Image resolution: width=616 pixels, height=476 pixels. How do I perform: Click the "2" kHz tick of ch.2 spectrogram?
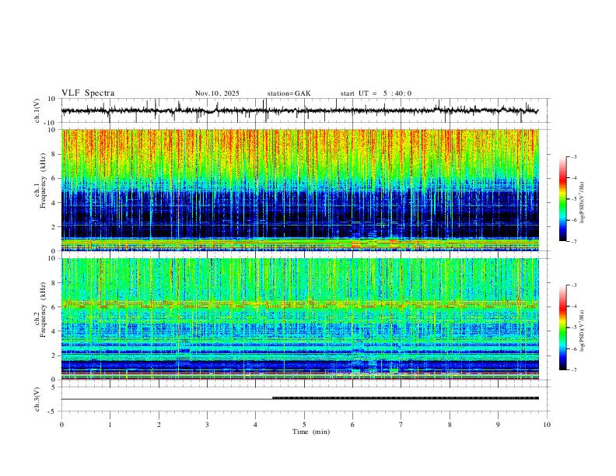pyautogui.click(x=54, y=355)
